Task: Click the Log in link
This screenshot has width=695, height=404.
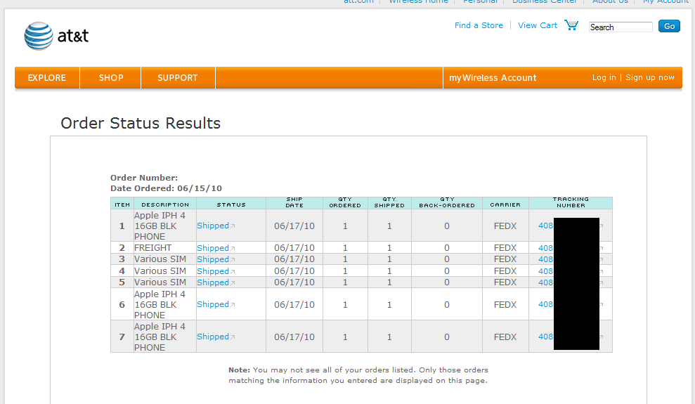Action: [x=604, y=77]
